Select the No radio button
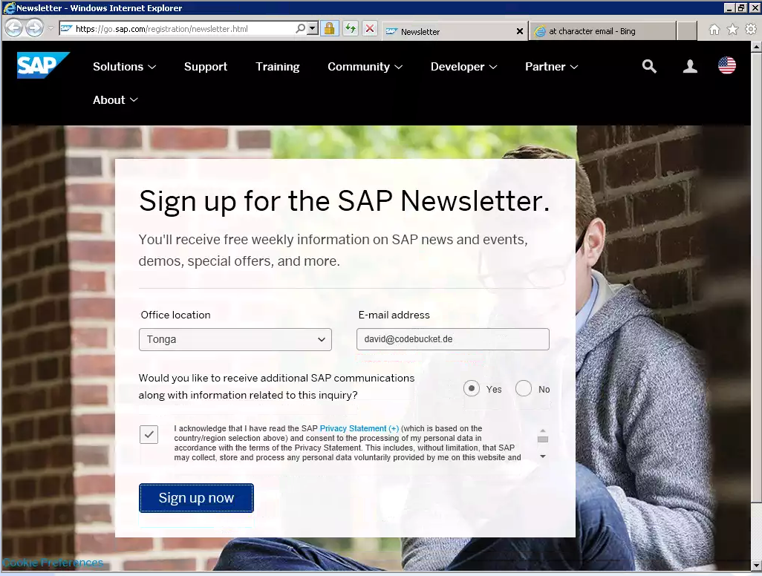 pyautogui.click(x=524, y=388)
